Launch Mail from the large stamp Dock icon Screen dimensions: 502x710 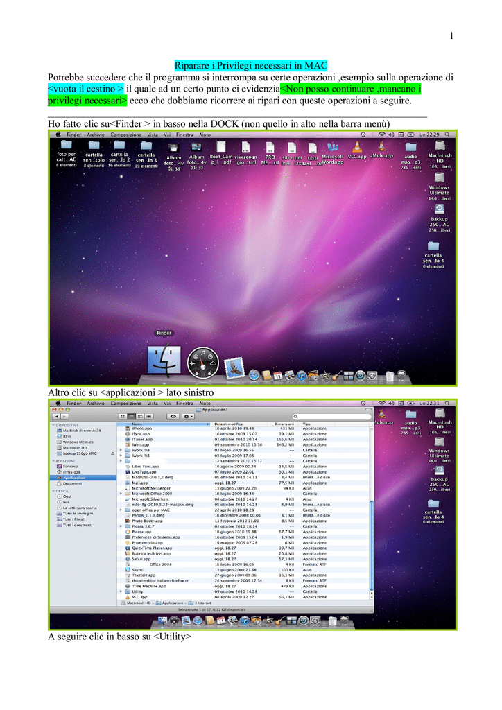tap(234, 367)
